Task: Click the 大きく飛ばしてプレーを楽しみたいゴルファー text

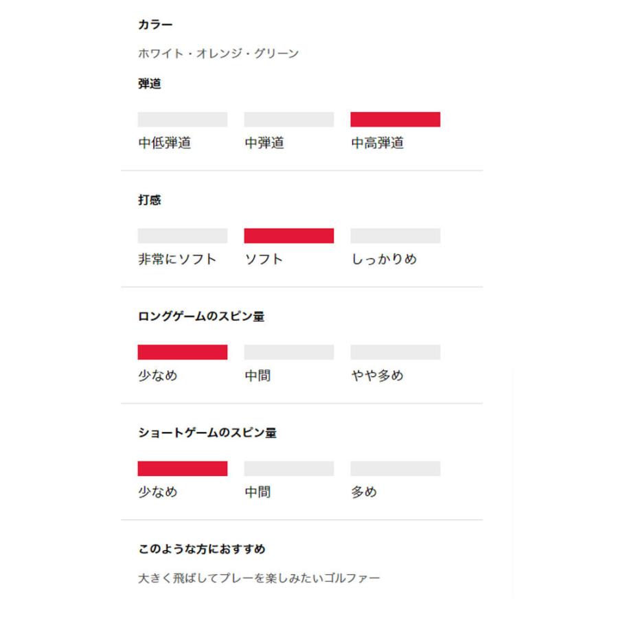Action: (259, 578)
